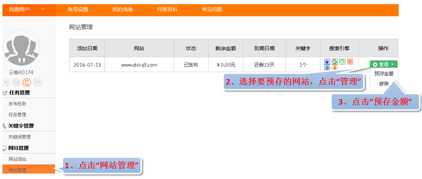Click the 网站添加 sidebar link
Image resolution: width=422 pixels, height=179 pixels.
(x=17, y=159)
